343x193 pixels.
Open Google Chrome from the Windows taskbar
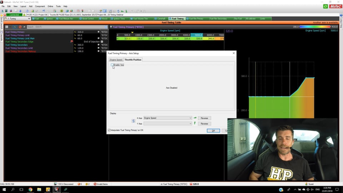click(x=30, y=189)
